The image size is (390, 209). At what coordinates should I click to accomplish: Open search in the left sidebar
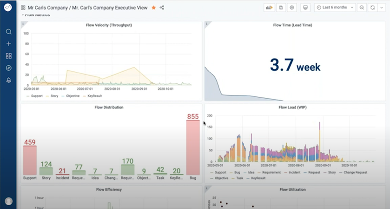click(x=8, y=32)
